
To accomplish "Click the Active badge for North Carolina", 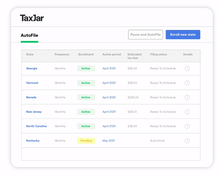I will [86, 126].
